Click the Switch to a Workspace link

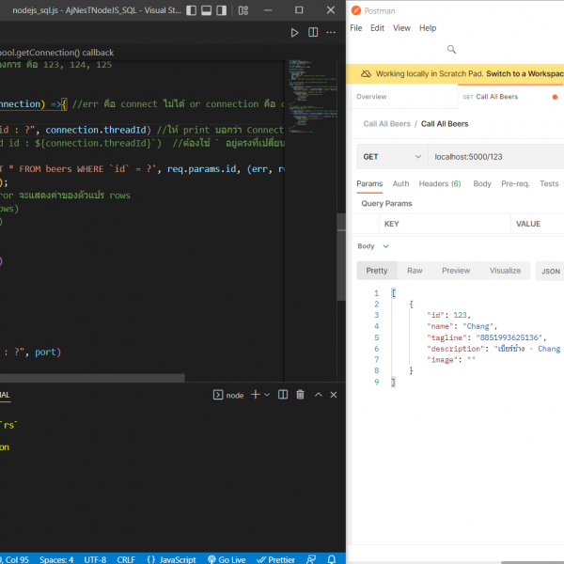(524, 73)
